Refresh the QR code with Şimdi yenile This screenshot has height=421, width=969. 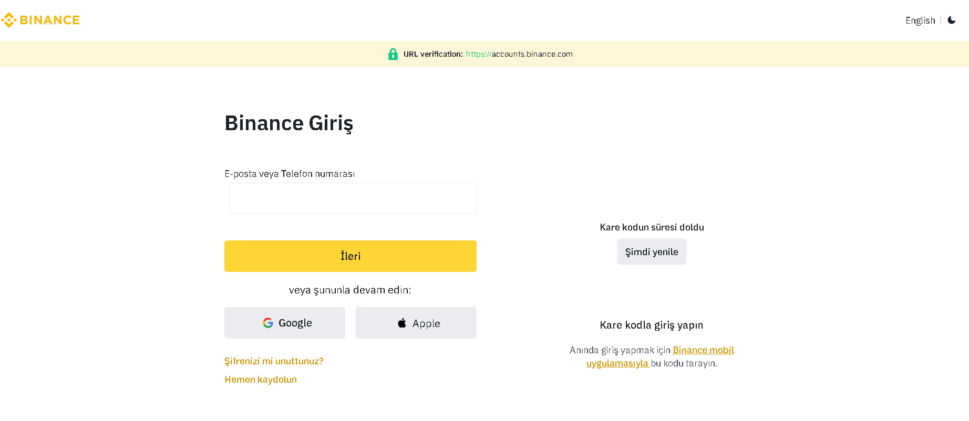(652, 252)
